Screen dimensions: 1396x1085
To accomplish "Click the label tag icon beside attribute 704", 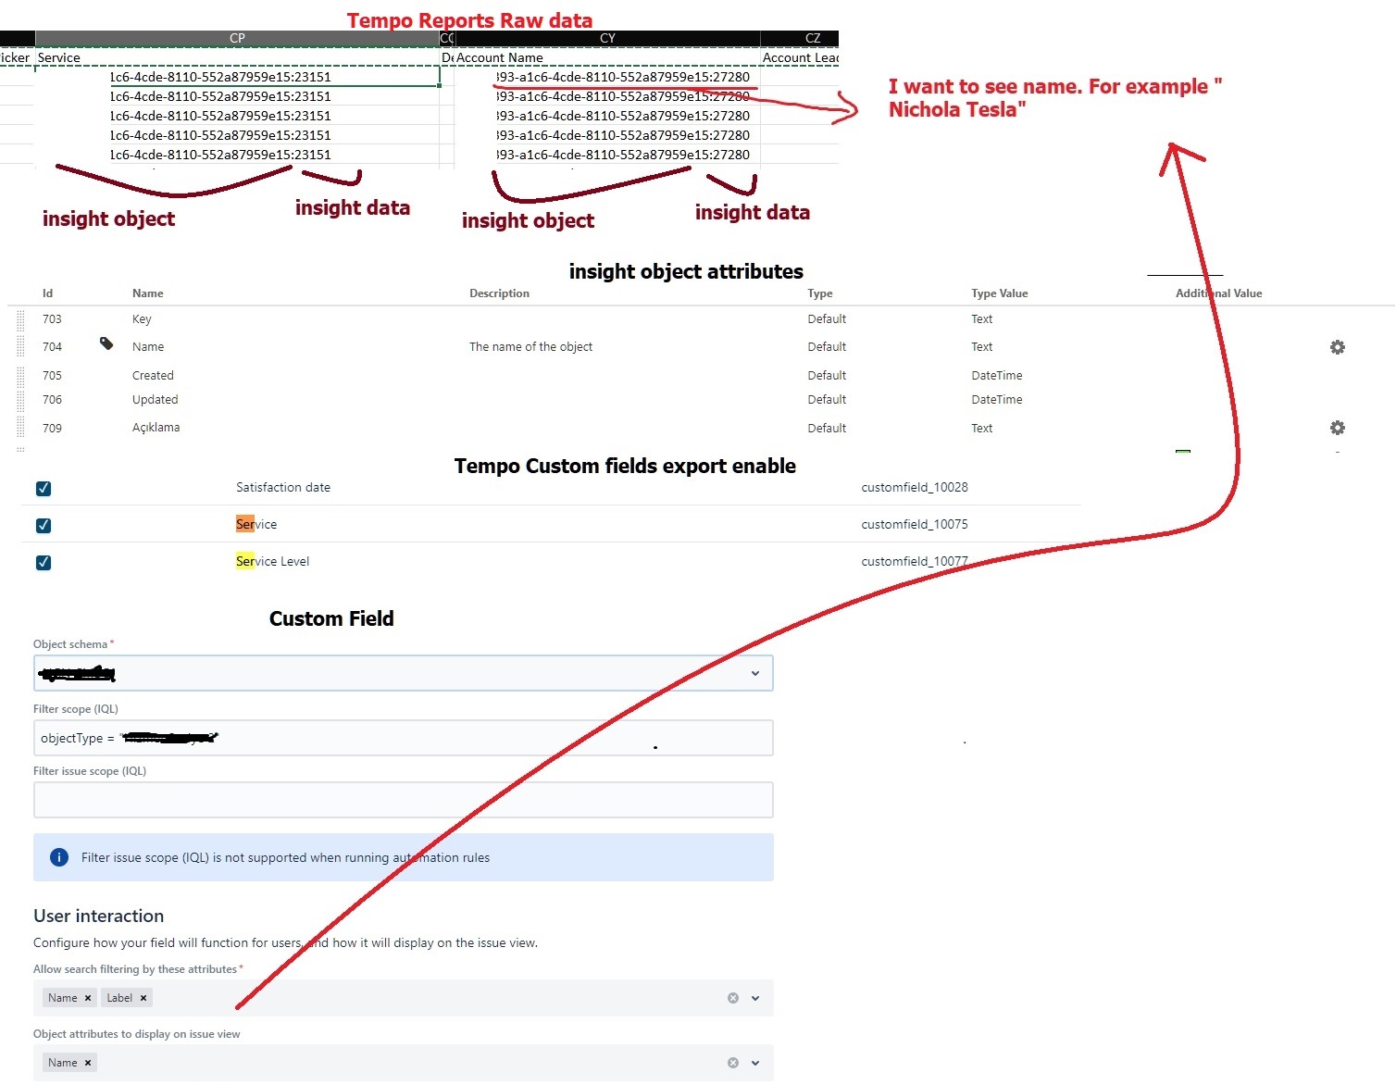I will pos(106,344).
